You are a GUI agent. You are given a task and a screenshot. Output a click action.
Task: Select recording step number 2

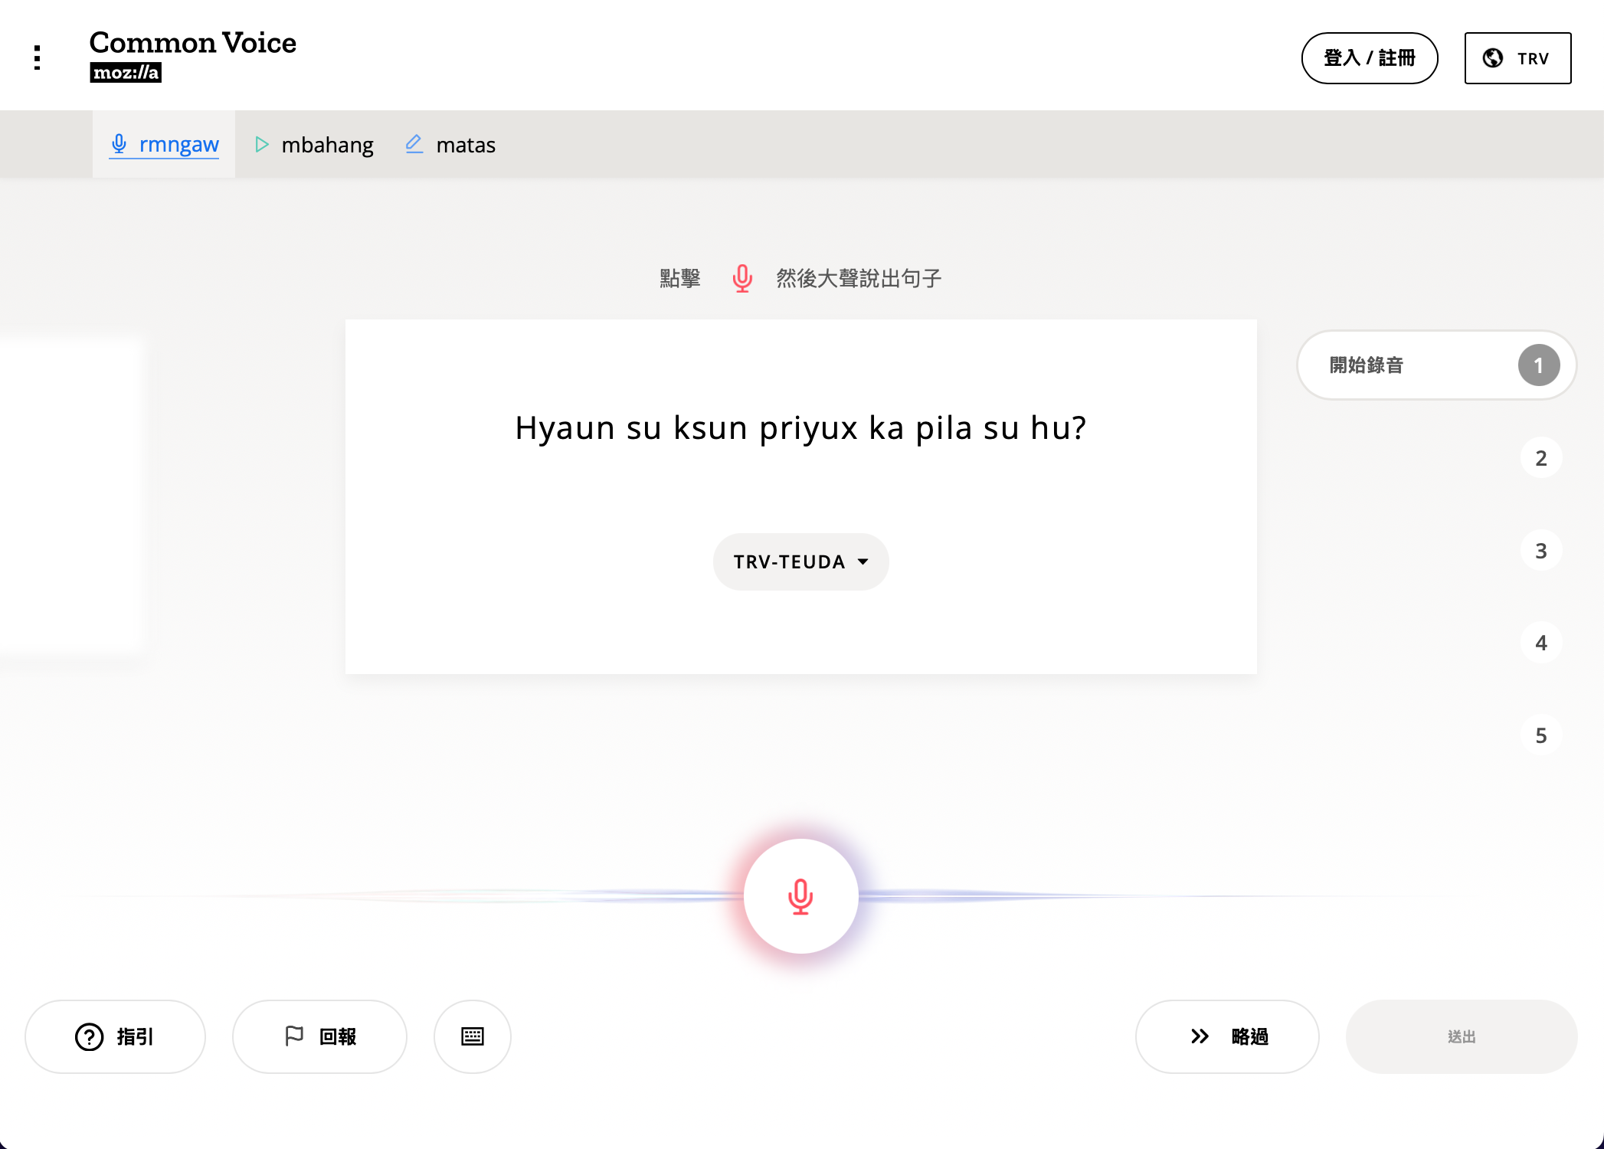(1540, 458)
